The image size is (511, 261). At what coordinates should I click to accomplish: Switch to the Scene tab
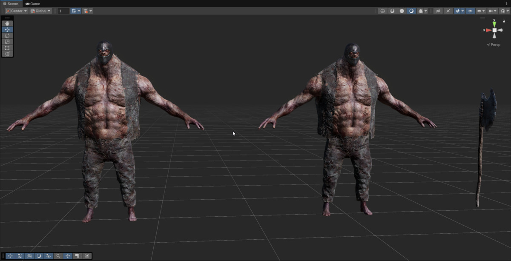point(11,3)
